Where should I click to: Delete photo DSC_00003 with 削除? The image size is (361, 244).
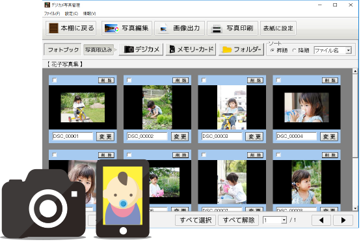click(x=256, y=80)
